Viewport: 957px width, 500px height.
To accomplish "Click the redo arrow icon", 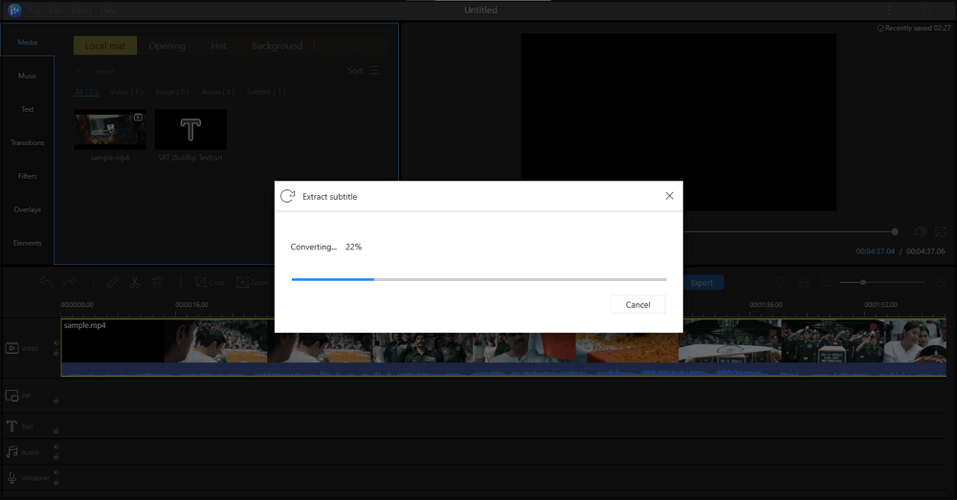I will pos(69,282).
